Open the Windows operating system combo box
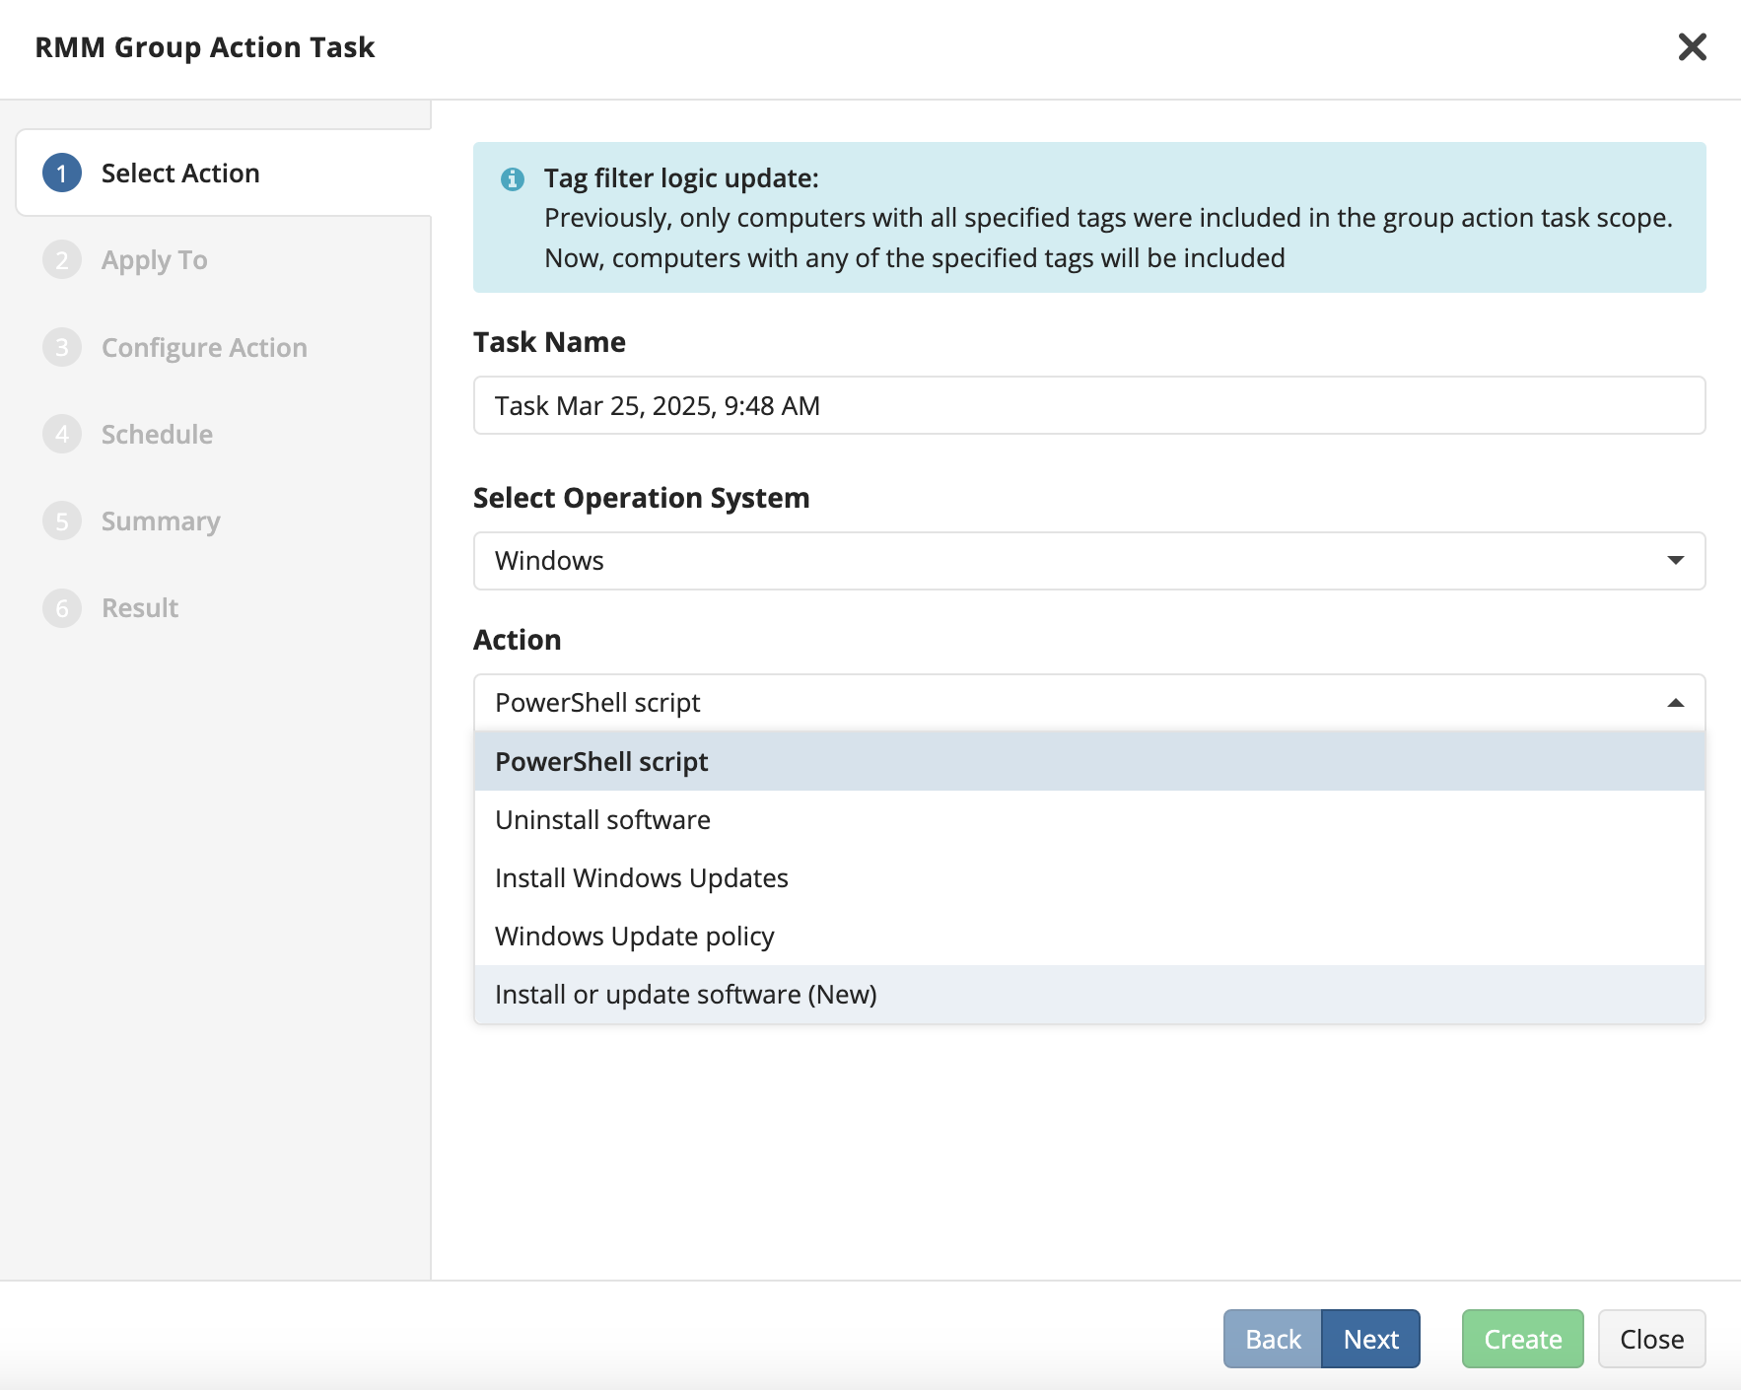The image size is (1741, 1390). pos(1088,561)
